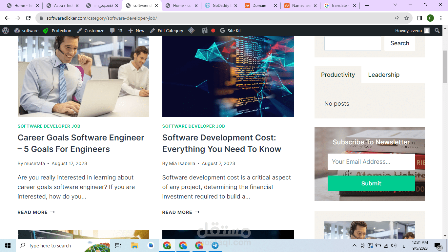448x252 pixels.
Task: Bookmark this page with the star icon
Action: tap(407, 18)
